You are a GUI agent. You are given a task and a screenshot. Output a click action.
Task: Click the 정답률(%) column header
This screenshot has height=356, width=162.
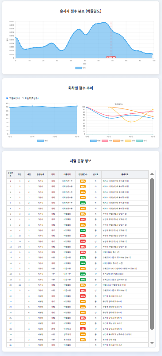coord(83,174)
